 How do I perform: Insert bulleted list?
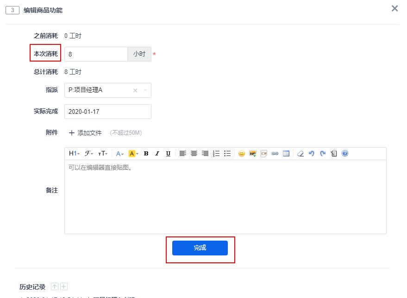227,154
